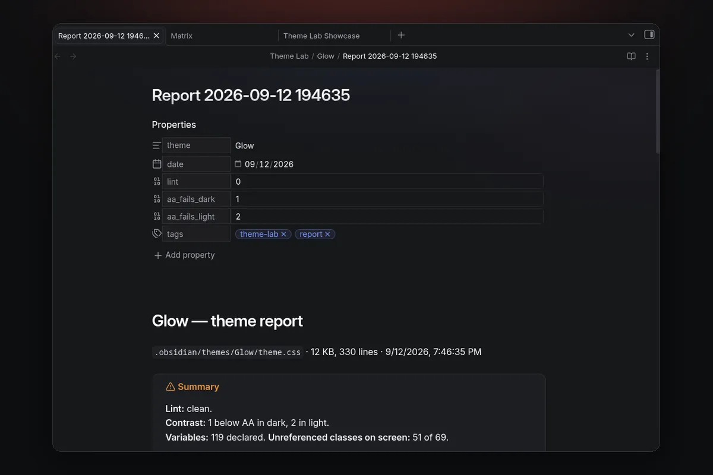Remove the report tag

pyautogui.click(x=327, y=235)
